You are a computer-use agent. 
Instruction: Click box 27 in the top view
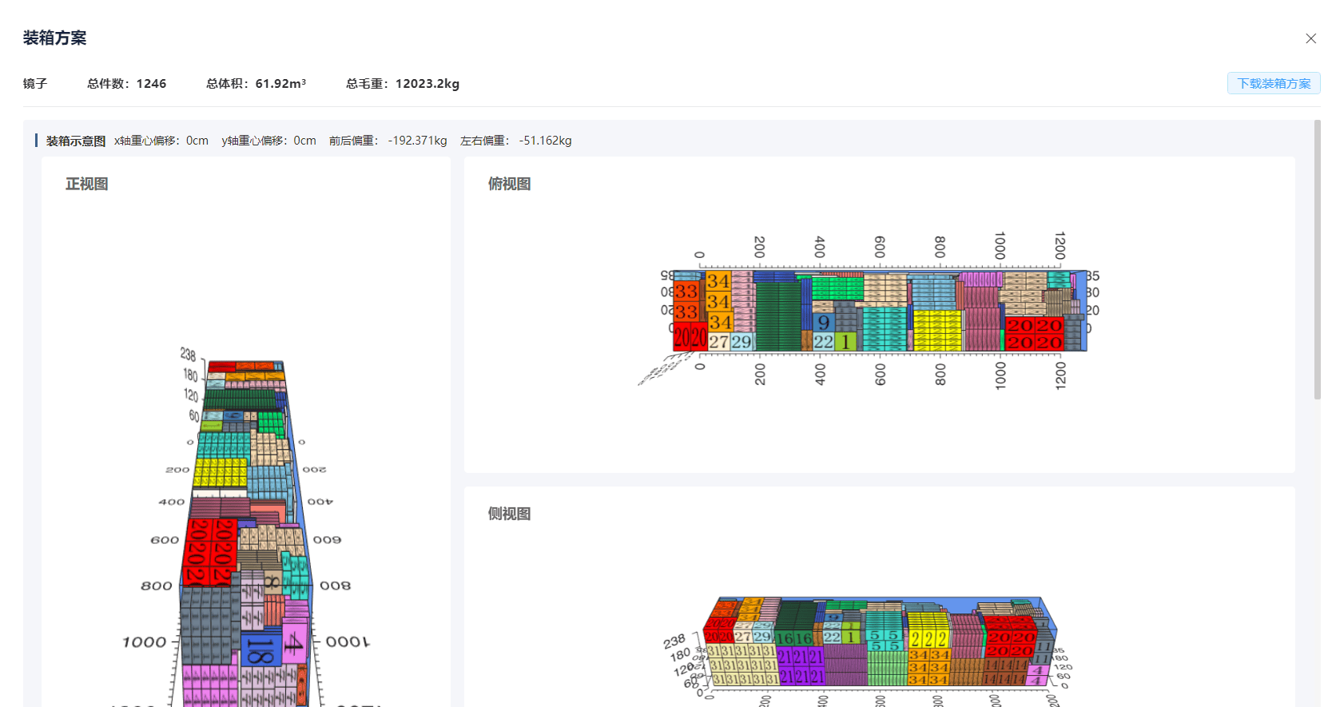[x=718, y=342]
